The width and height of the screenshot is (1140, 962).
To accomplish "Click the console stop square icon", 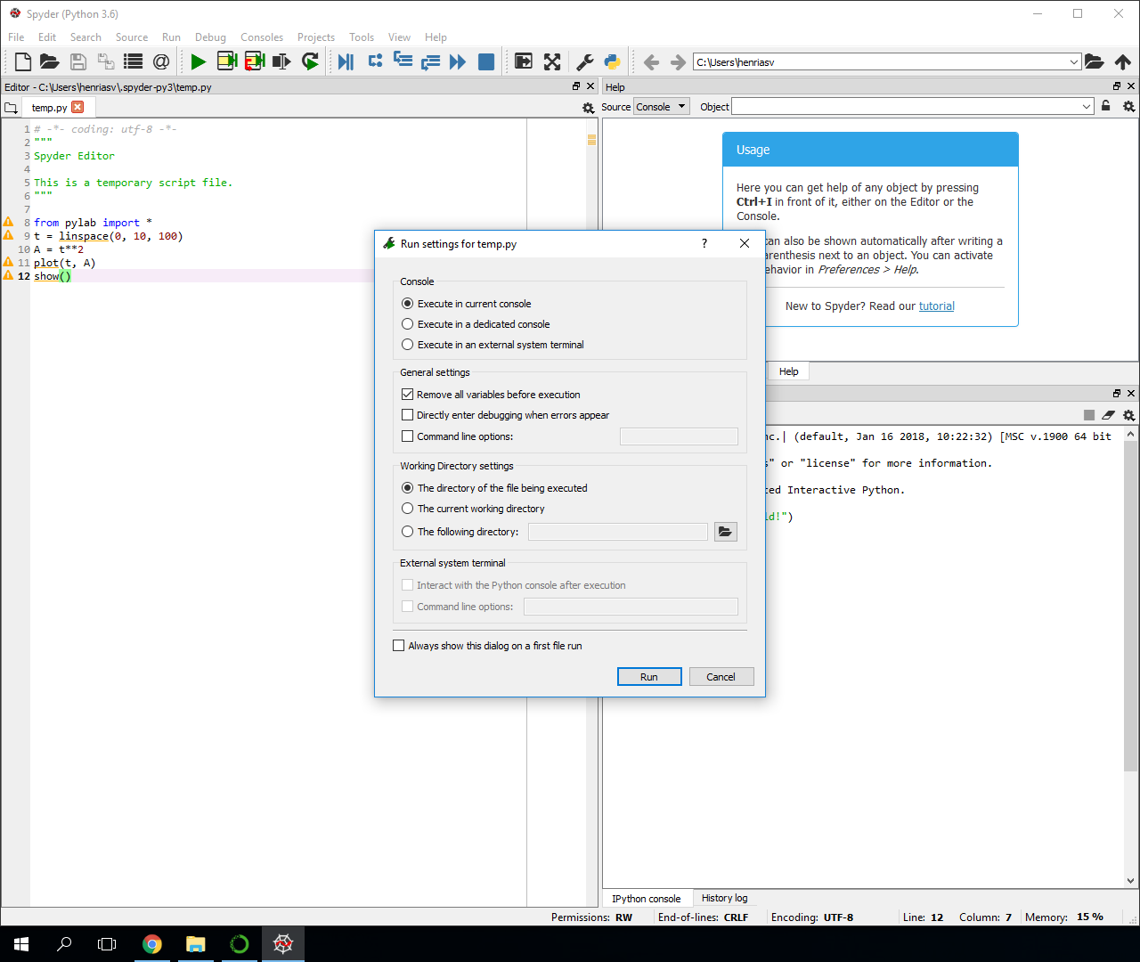I will coord(1089,415).
